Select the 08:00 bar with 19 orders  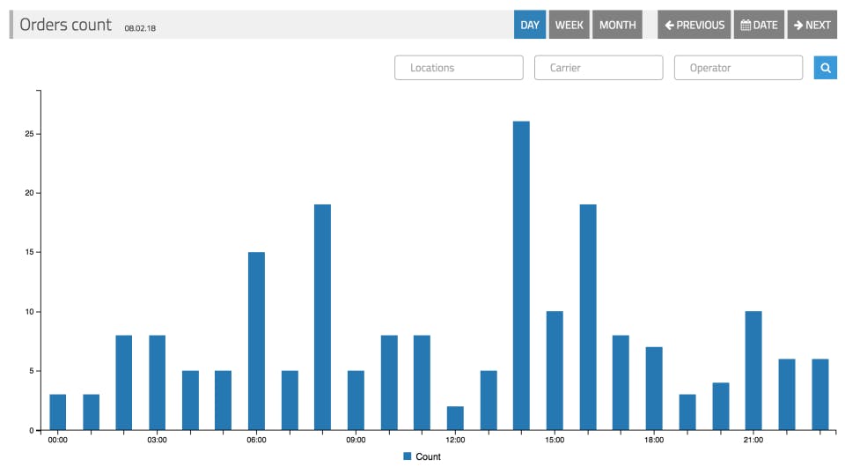(x=322, y=317)
